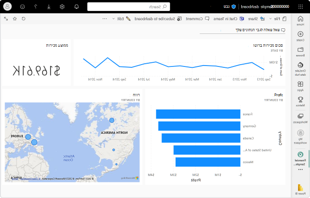Open the app launcher grid icon
This screenshot has width=310, height=198.
[x=300, y=7]
